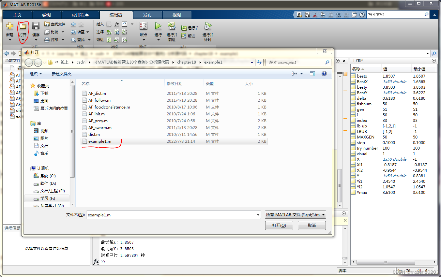Click the 保存 (Save) floppy icon
This screenshot has width=441, height=277.
coord(36,26)
